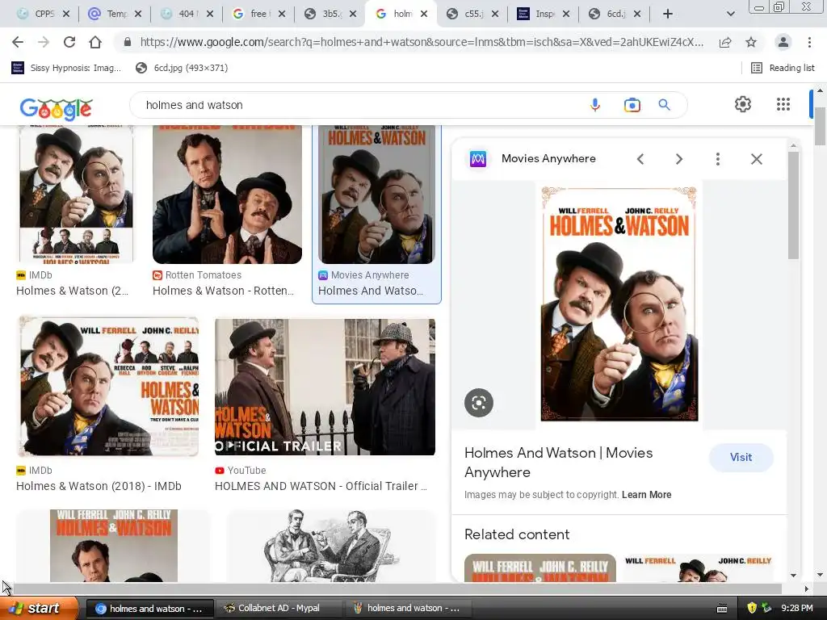
Task: Click the browser forward arrow
Action: (44, 42)
